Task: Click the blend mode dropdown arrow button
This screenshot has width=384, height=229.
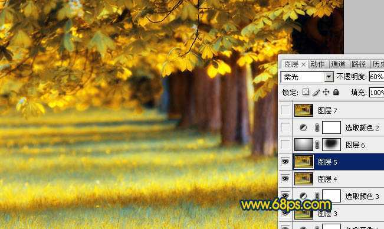Action: pyautogui.click(x=329, y=77)
